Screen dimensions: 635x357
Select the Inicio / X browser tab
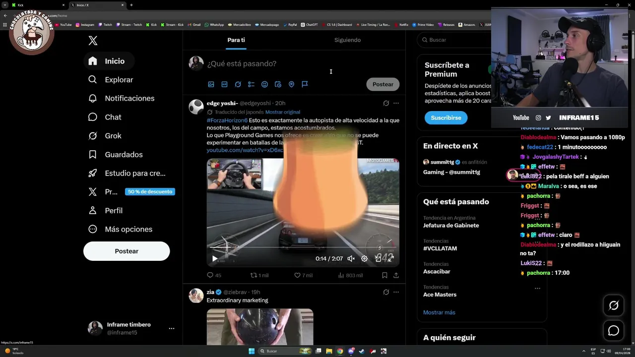point(97,5)
